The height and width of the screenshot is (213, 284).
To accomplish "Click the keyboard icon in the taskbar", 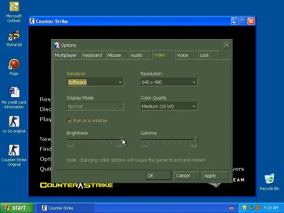I will pos(231,208).
